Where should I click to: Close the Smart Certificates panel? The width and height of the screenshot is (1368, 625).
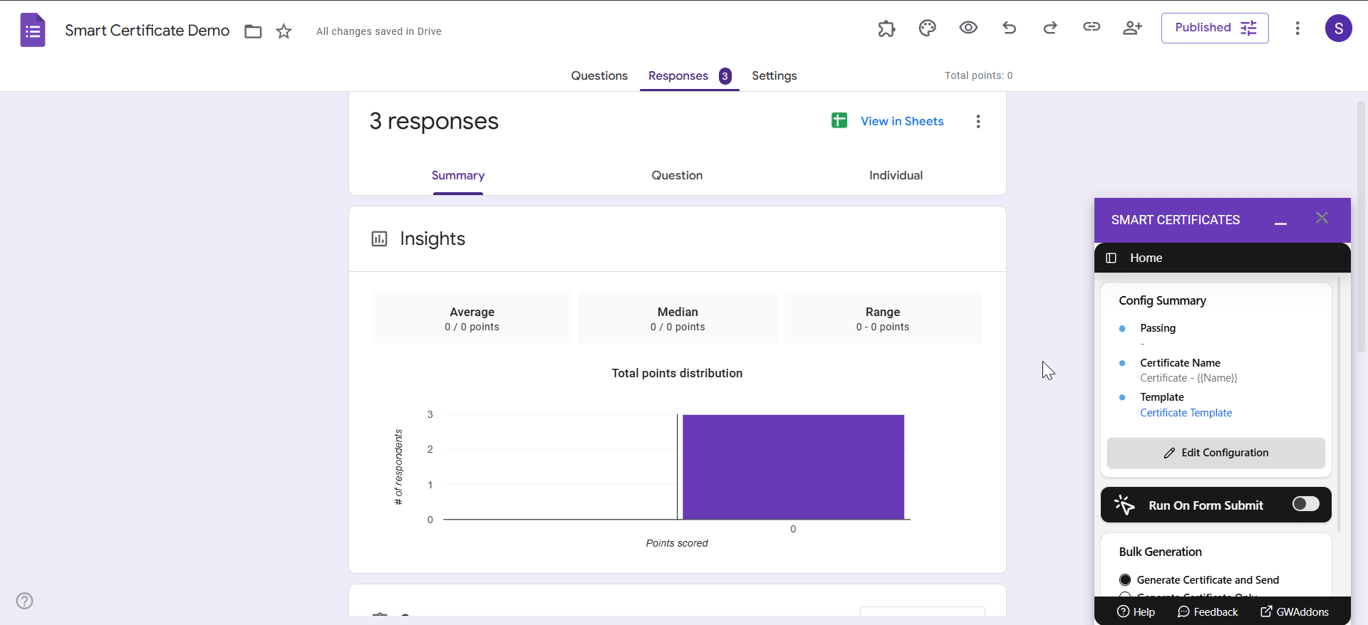point(1322,218)
